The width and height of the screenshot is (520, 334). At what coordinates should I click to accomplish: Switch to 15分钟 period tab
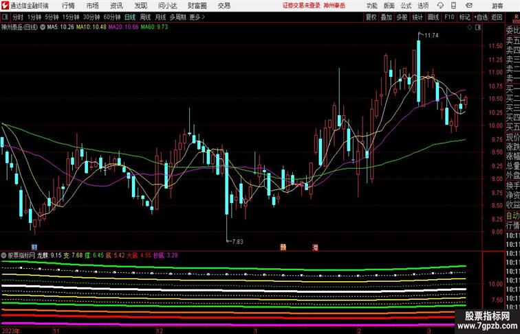(x=71, y=17)
